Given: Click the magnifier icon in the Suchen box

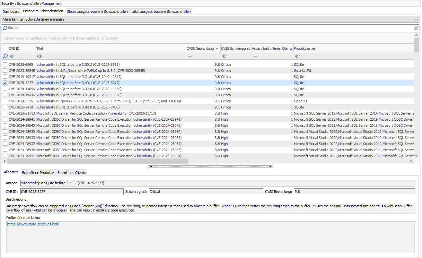Looking at the screenshot, I should [5, 28].
